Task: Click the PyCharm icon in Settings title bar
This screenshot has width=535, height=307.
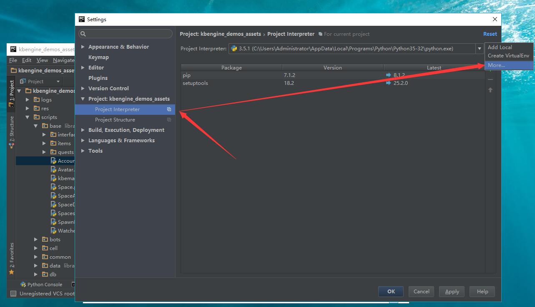Action: click(x=82, y=19)
